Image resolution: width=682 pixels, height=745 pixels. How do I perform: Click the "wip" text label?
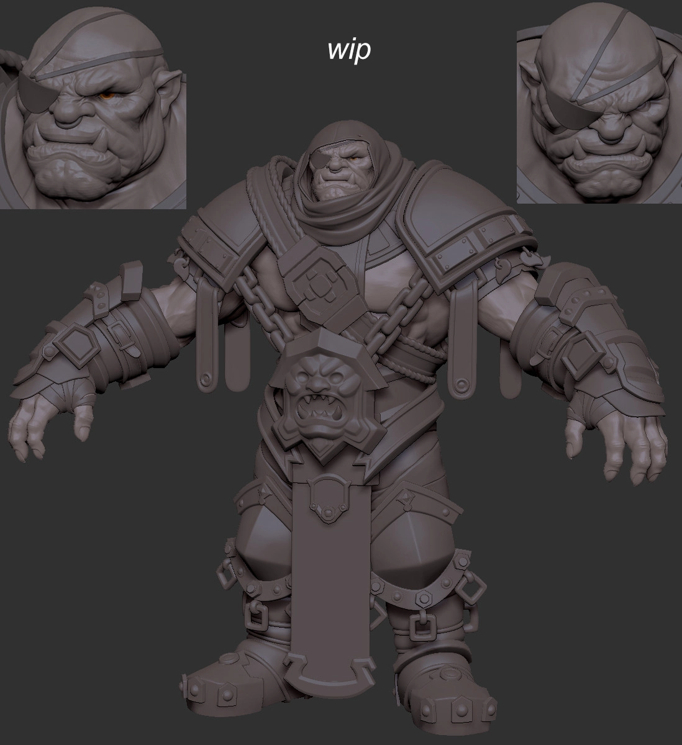coord(349,50)
